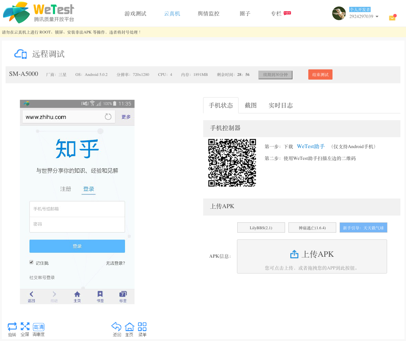Click the zhihu URL address field
The width and height of the screenshot is (406, 341).
point(69,117)
